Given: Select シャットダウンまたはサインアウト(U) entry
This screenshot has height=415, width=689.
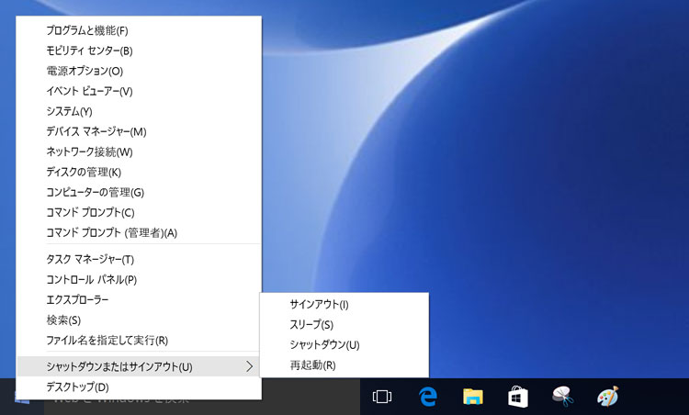Looking at the screenshot, I should click(139, 366).
